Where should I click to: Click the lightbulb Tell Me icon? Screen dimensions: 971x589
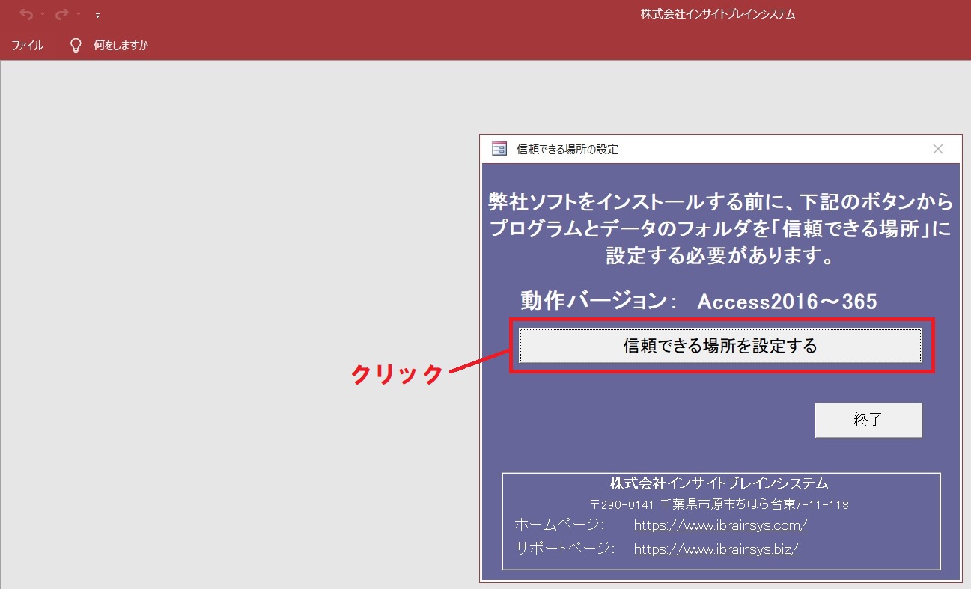click(76, 46)
